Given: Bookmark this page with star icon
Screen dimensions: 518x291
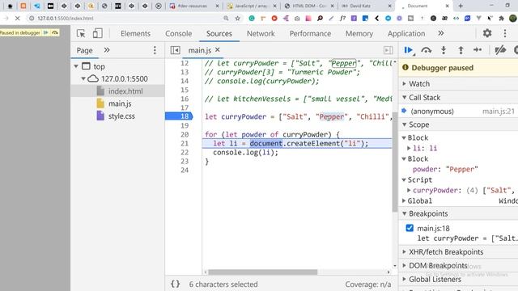Looking at the screenshot, I should click(x=237, y=18).
